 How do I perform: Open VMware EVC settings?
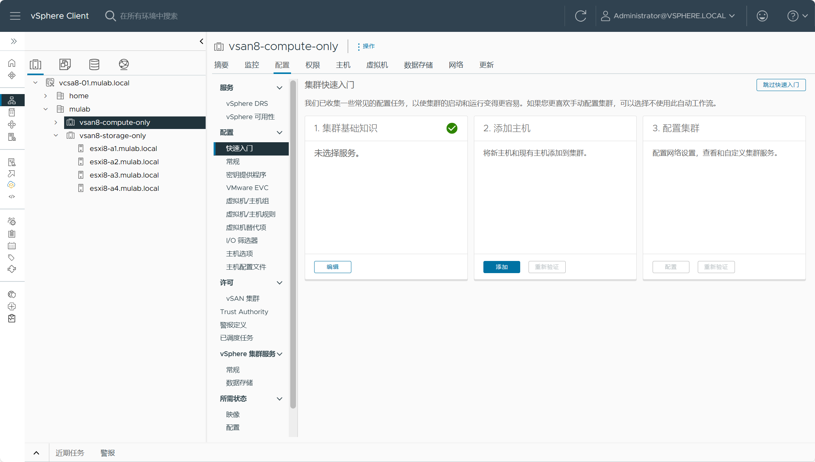(247, 188)
